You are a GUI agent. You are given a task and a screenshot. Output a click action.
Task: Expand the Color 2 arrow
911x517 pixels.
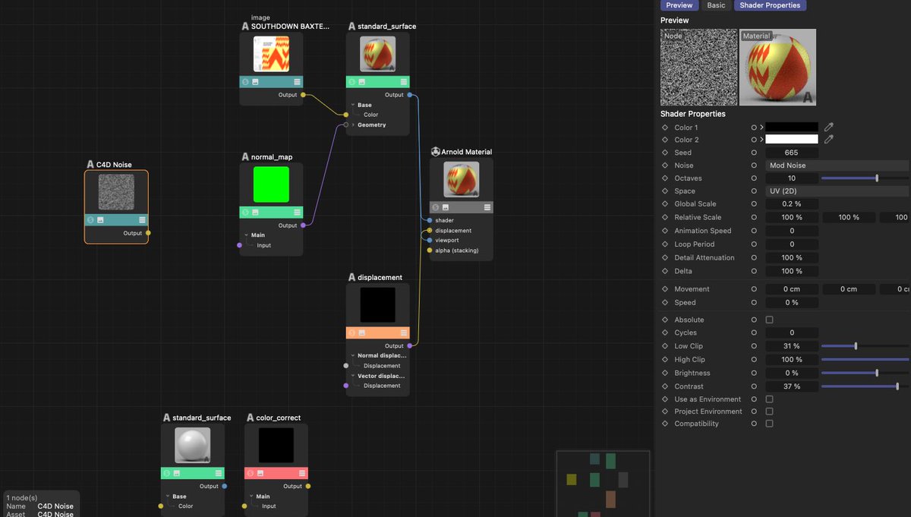tap(761, 140)
